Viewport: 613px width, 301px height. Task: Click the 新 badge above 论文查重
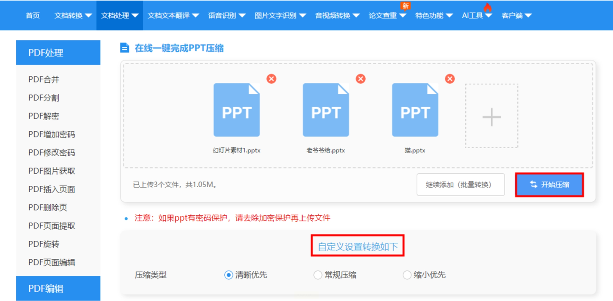pos(406,6)
